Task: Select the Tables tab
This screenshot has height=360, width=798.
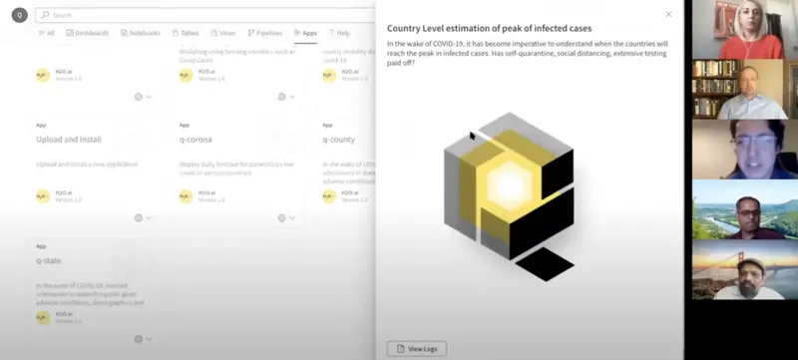Action: 186,33
